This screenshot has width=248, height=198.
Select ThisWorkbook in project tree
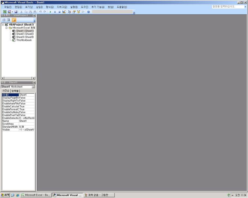[x=24, y=40]
